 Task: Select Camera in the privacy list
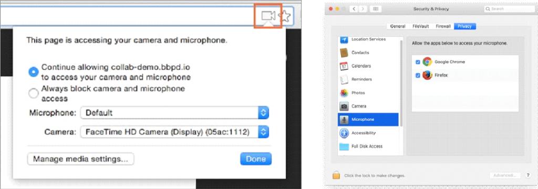pos(368,106)
